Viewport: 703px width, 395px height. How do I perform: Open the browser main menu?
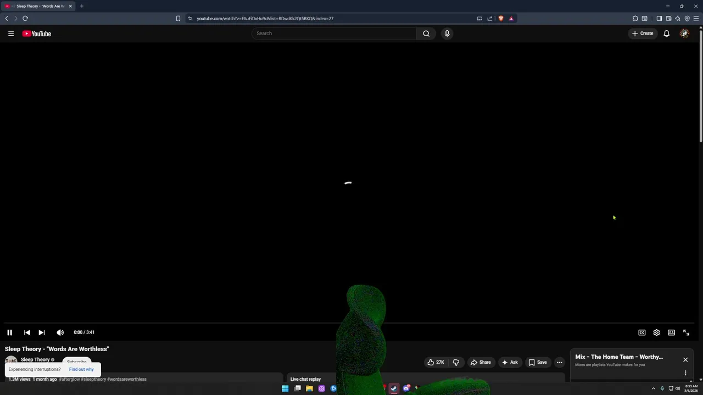point(696,18)
